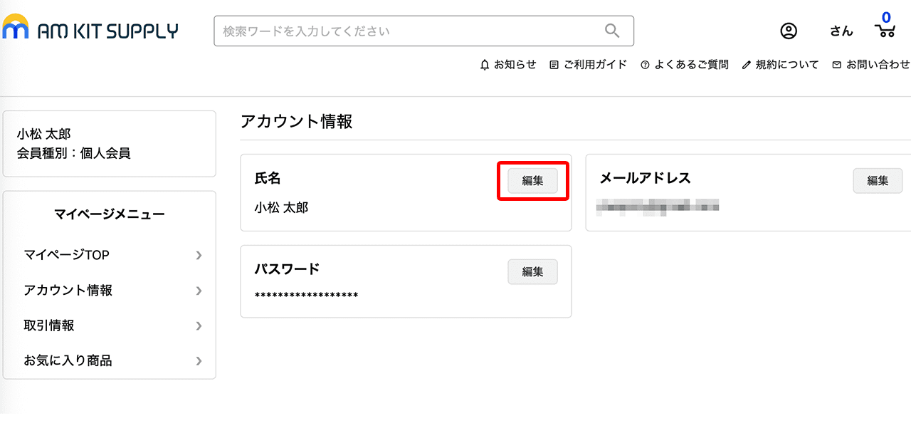Viewport: 911px width, 443px height.
Task: Open the よくあるご質問 link
Action: [x=691, y=64]
